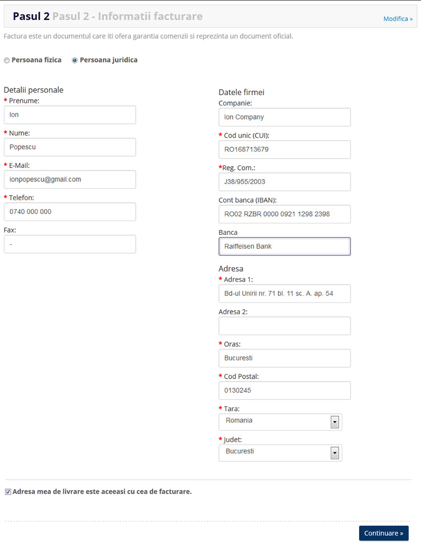The image size is (421, 554).
Task: Click the Romania combo box
Action: click(280, 422)
